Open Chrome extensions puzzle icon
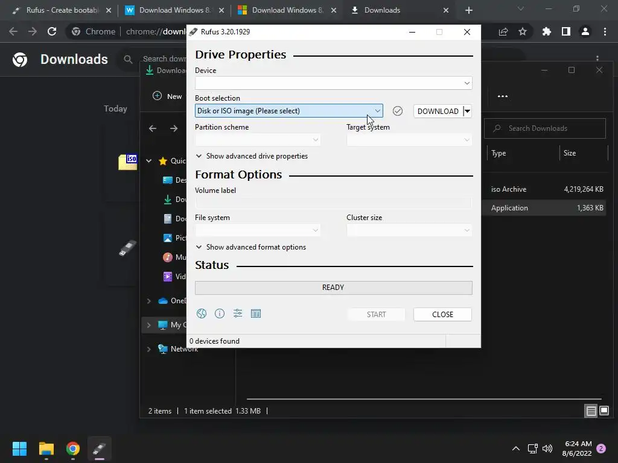The image size is (618, 463). coord(547,31)
